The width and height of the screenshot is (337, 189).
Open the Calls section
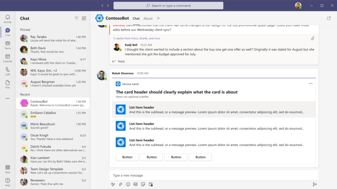coord(8,71)
